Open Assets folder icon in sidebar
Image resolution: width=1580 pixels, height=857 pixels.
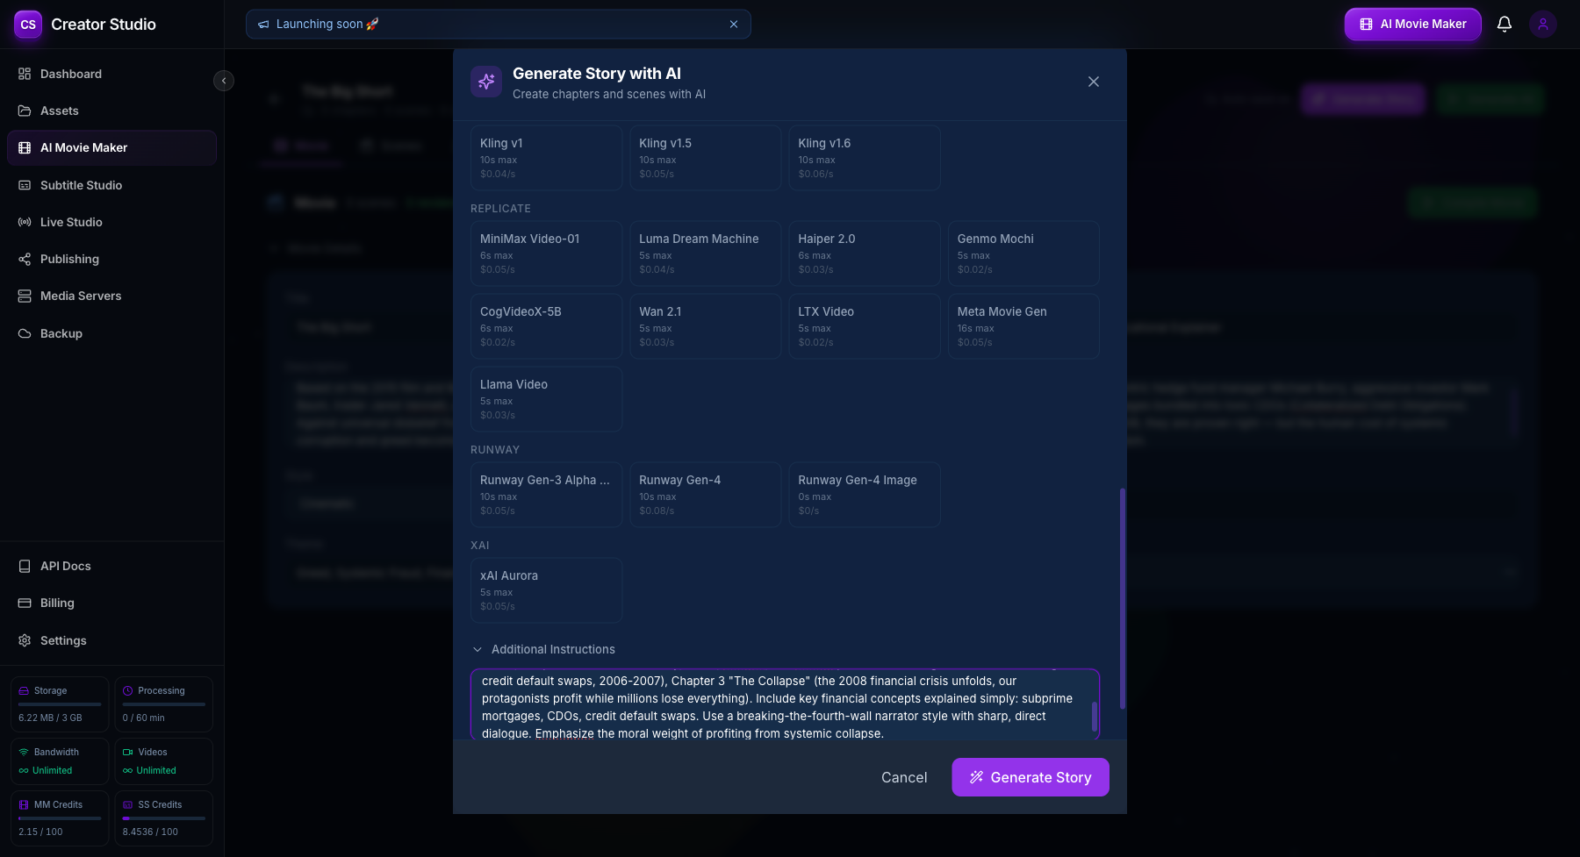[x=25, y=111]
